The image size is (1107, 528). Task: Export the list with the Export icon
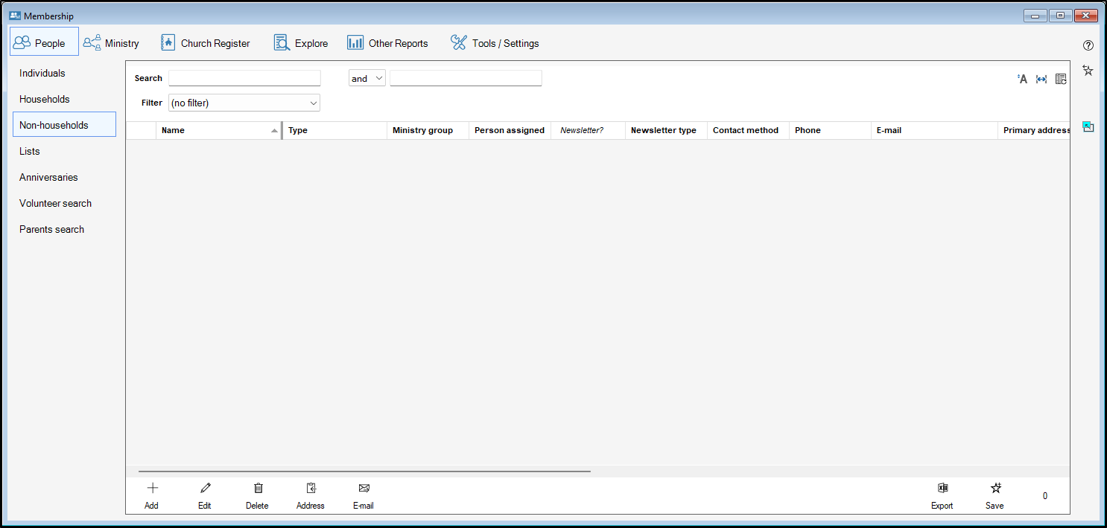[x=942, y=489]
